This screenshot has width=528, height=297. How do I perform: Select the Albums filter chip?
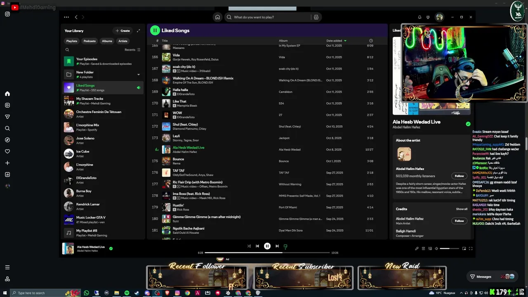pyautogui.click(x=107, y=41)
